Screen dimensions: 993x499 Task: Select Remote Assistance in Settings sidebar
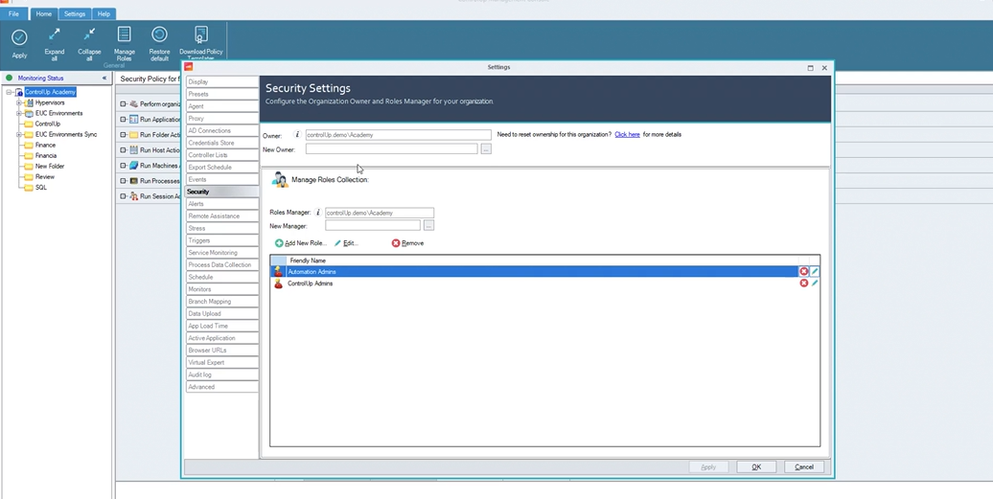pos(222,215)
